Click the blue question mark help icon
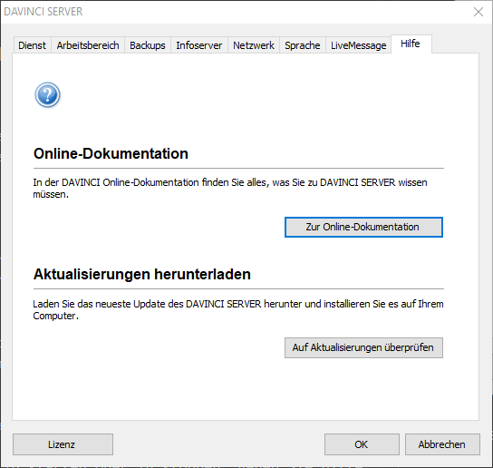493x468 pixels. (x=47, y=95)
